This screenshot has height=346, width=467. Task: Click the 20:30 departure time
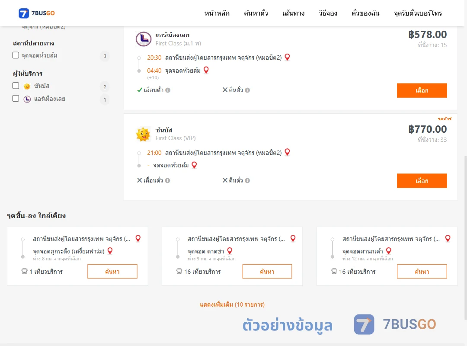tap(154, 58)
